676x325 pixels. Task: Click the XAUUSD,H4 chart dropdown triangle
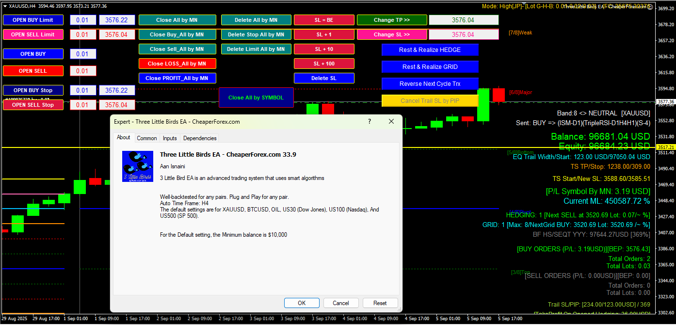pos(5,6)
